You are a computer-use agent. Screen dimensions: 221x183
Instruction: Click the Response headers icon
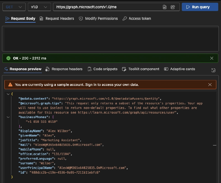pos(47,69)
